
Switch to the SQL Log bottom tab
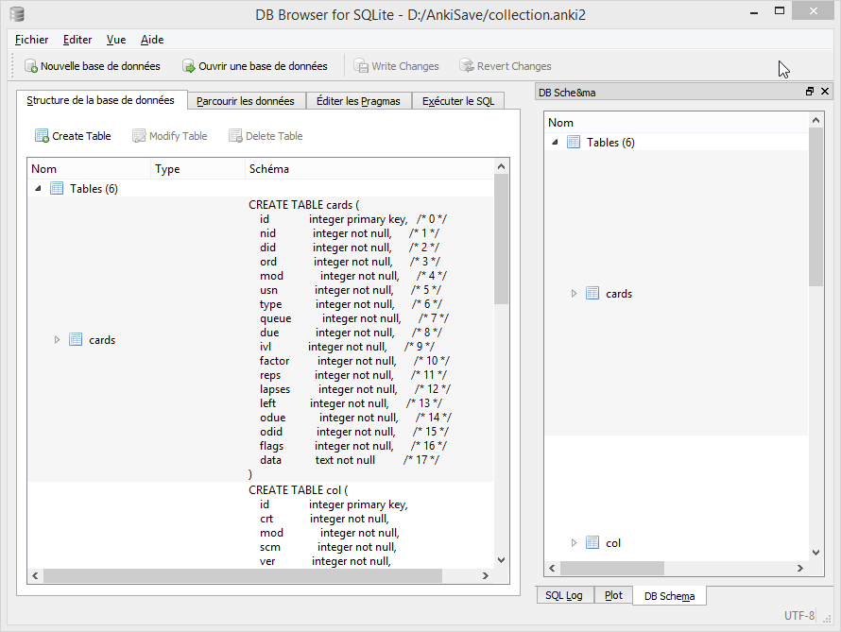564,595
